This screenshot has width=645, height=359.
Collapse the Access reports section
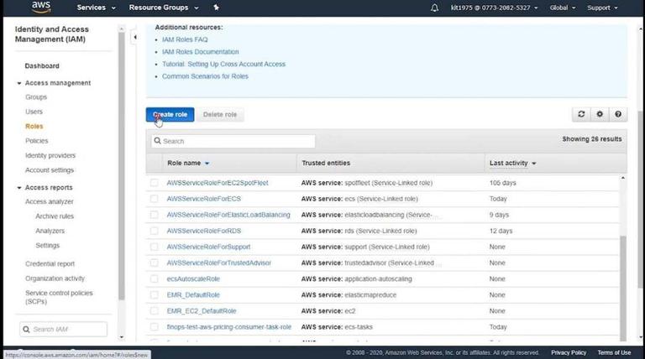[x=19, y=188]
